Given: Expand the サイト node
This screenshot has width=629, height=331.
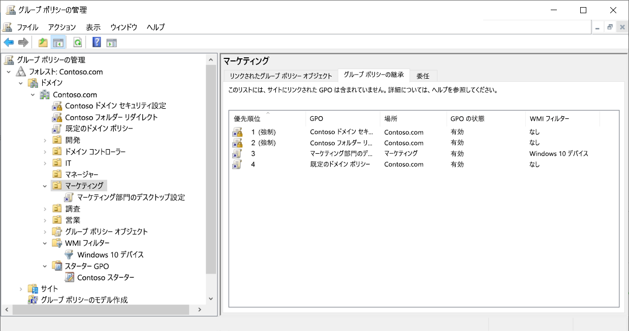Looking at the screenshot, I should (x=21, y=288).
